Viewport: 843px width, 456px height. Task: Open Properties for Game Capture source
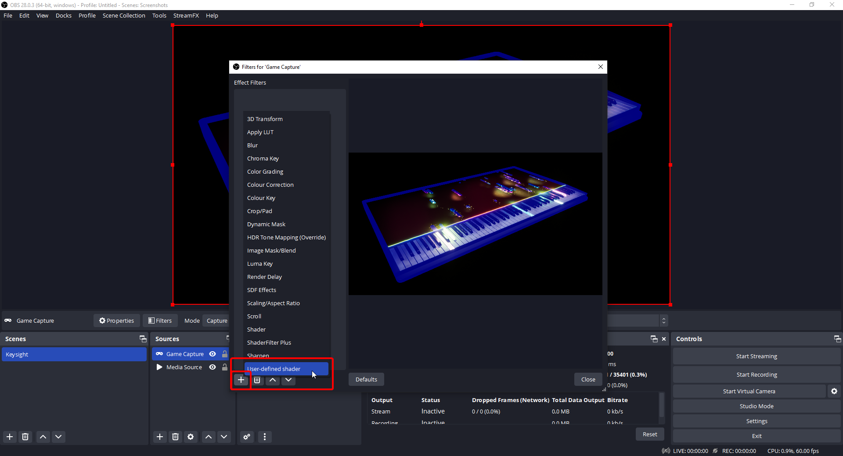116,321
